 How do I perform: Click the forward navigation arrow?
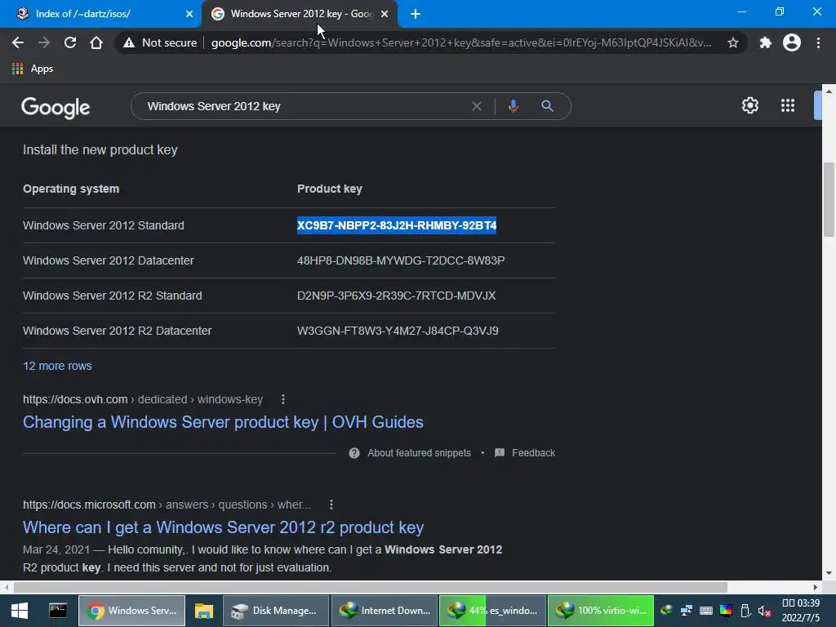[44, 42]
